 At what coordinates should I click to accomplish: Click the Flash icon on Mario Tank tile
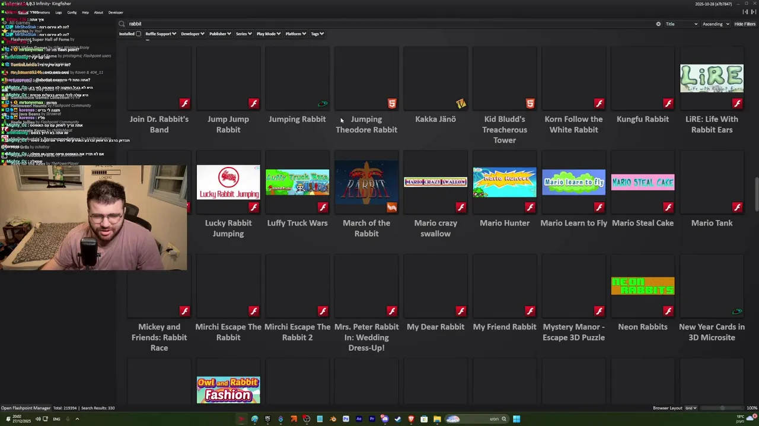737,207
